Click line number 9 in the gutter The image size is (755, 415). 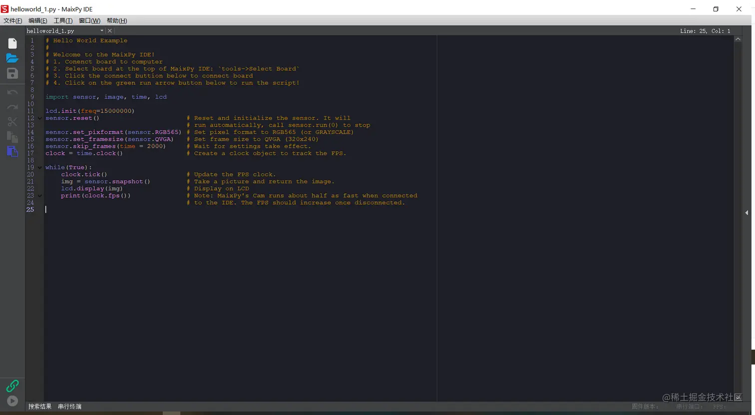(x=32, y=97)
